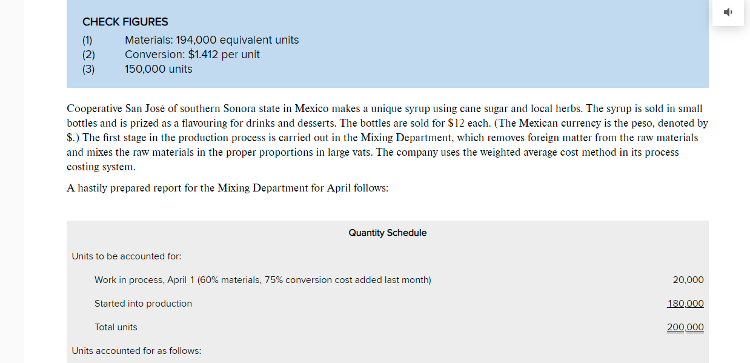Click the Started into production row
Screen dimensions: 750x363
(143, 303)
